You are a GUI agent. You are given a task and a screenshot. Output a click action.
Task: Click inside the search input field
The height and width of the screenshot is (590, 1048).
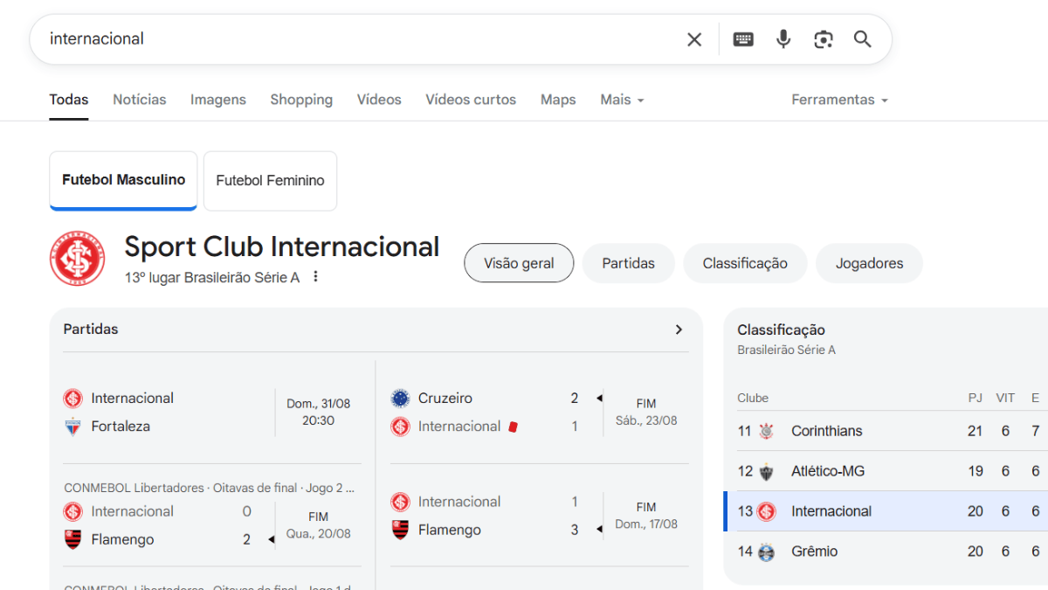pyautogui.click(x=349, y=39)
